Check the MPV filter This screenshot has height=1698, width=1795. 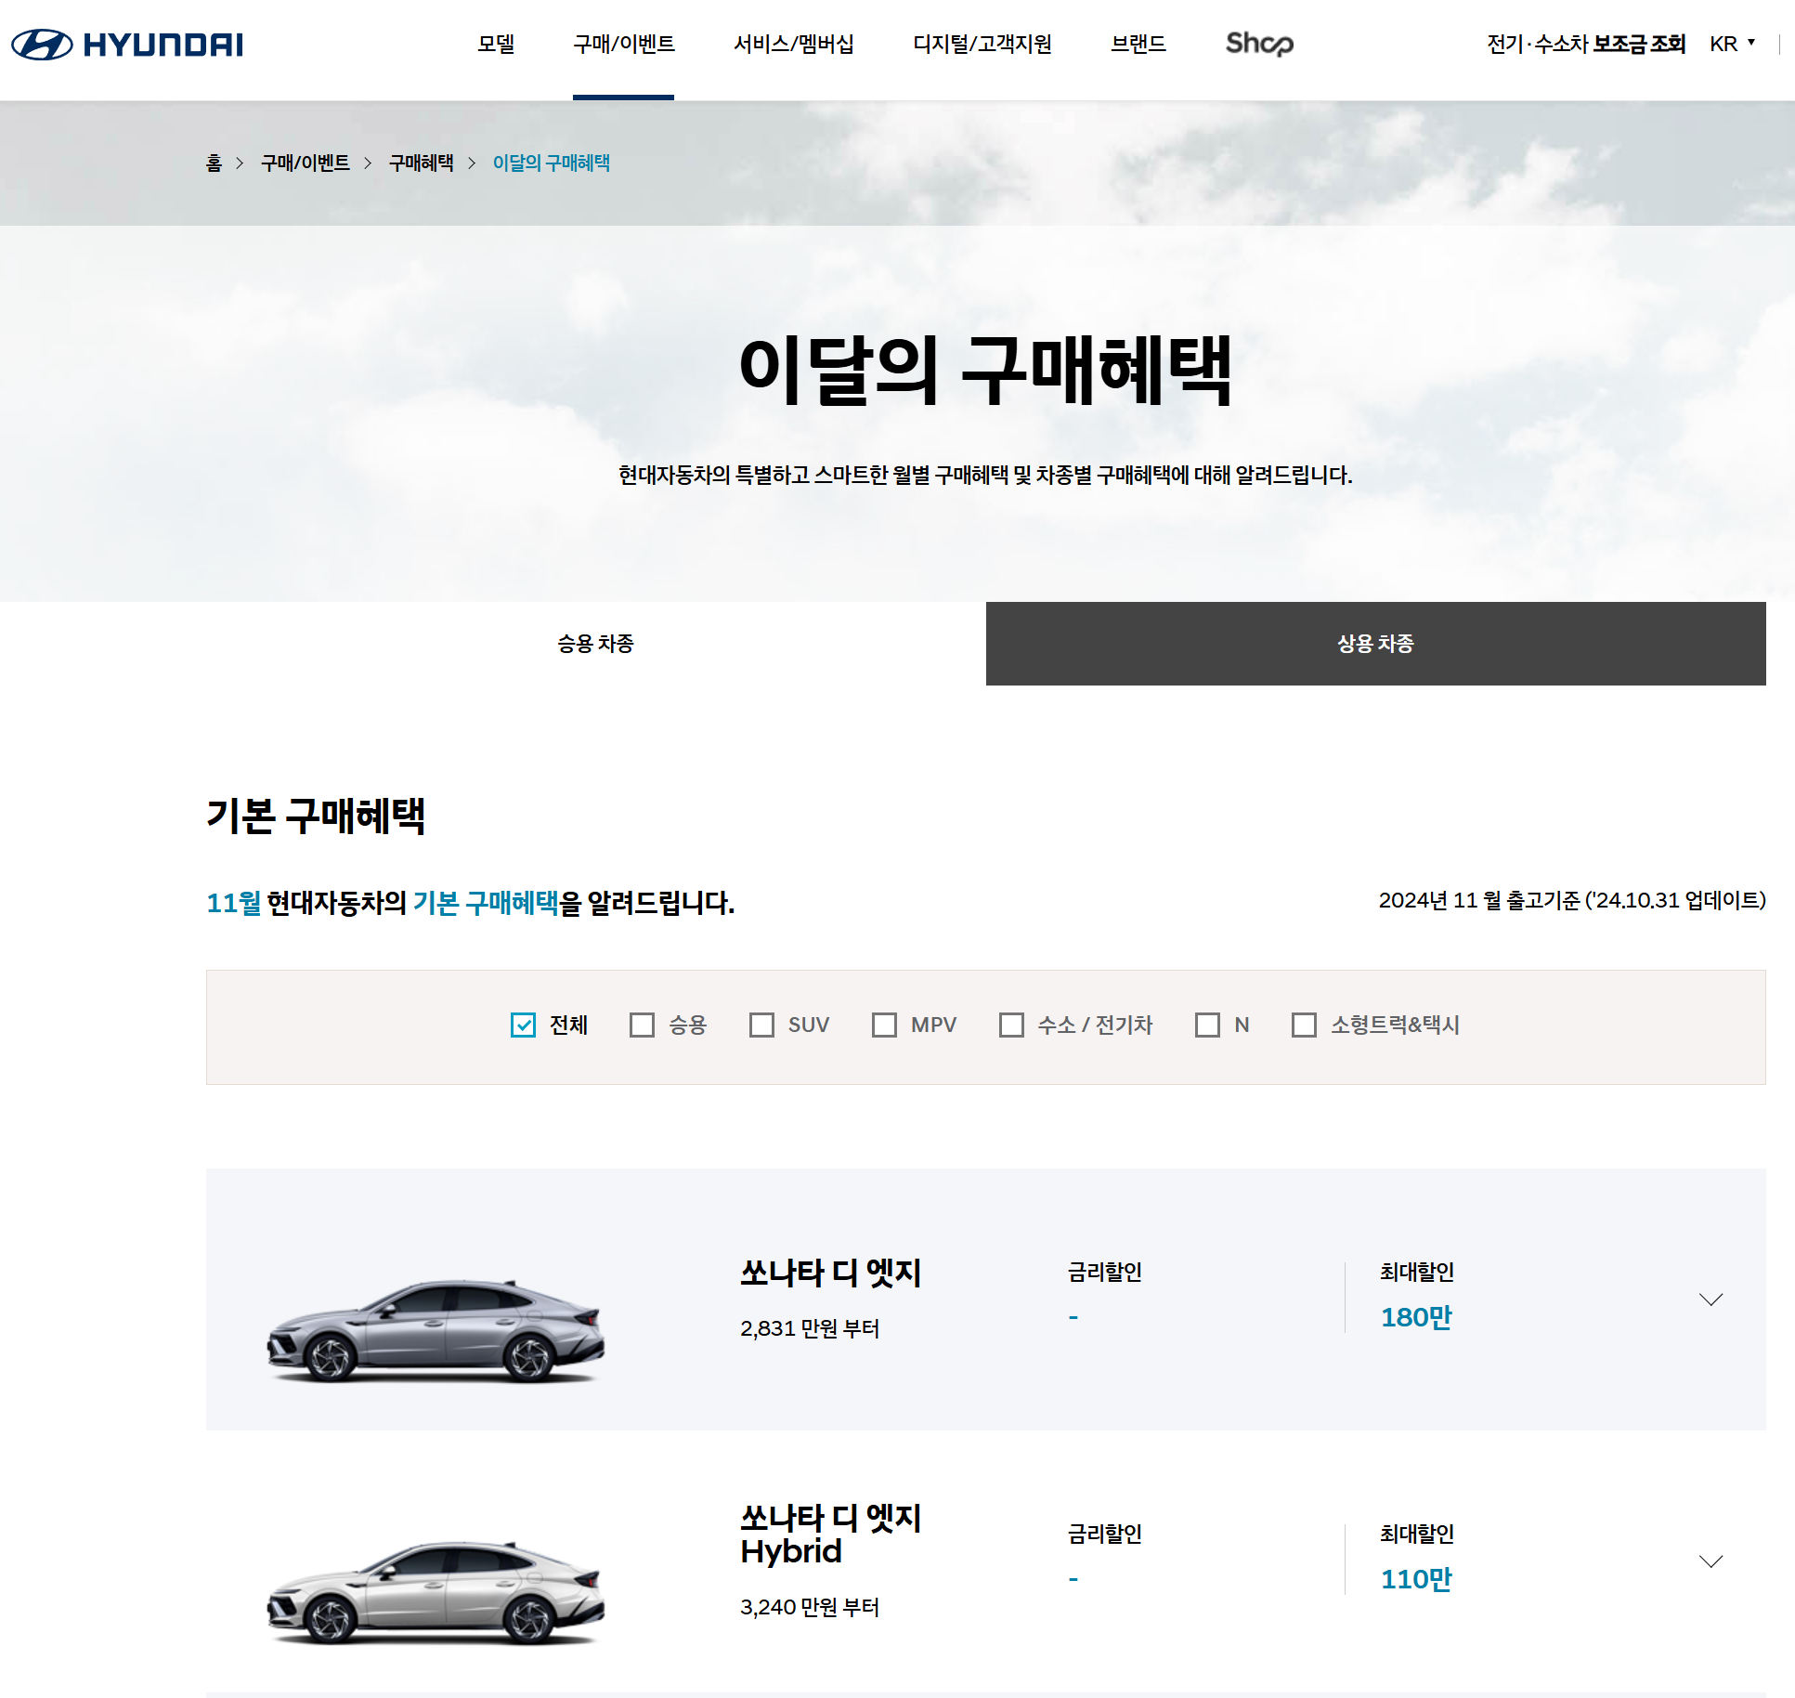tap(883, 1025)
